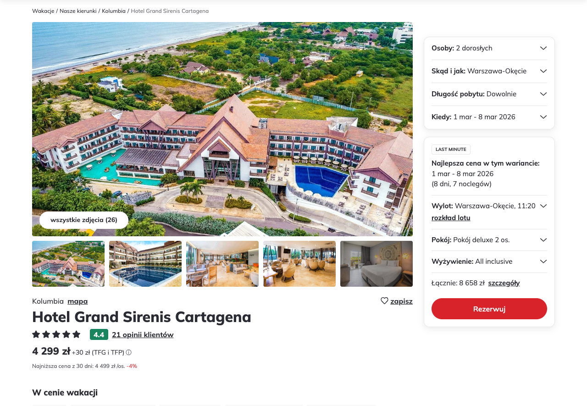Open the Kiedy date range dropdown

click(x=489, y=117)
